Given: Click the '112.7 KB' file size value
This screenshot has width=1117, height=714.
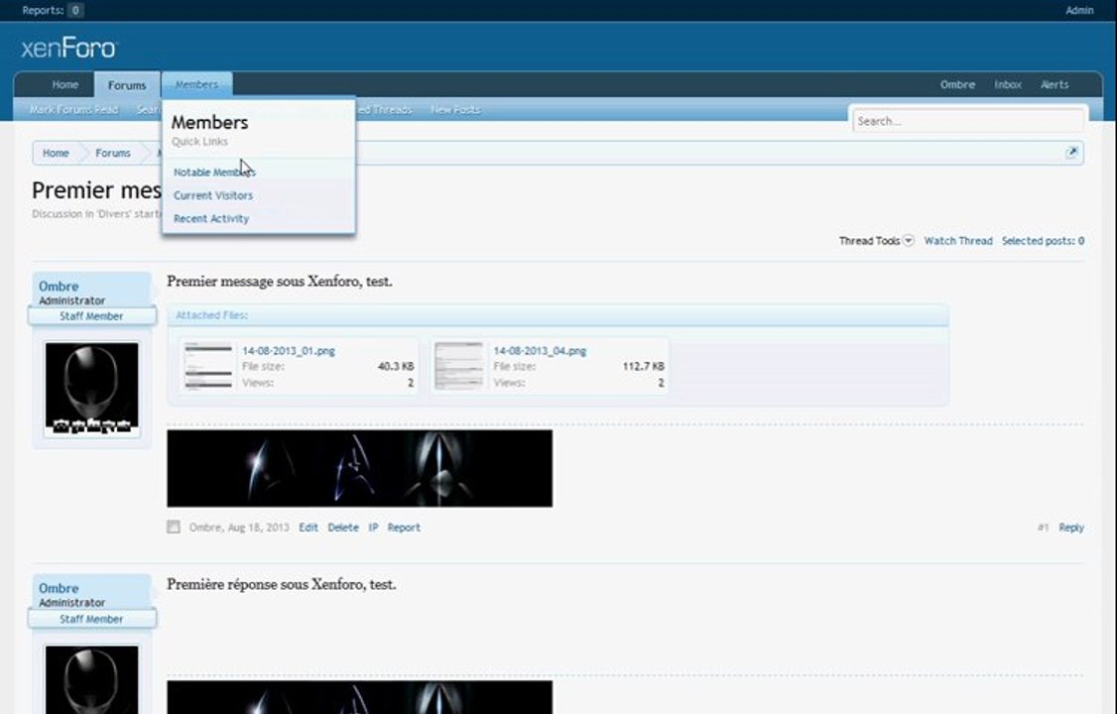Looking at the screenshot, I should (643, 367).
